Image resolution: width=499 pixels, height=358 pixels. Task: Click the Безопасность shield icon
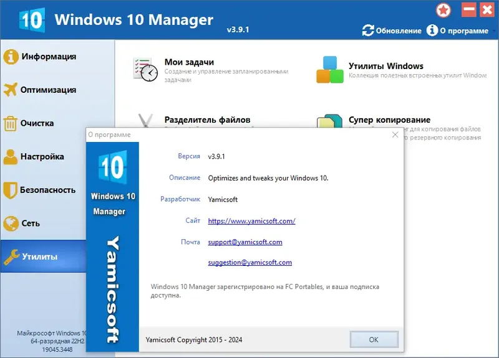10,191
